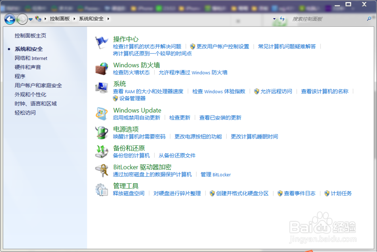
Task: Open the 系统 heading
Action: [x=120, y=84]
